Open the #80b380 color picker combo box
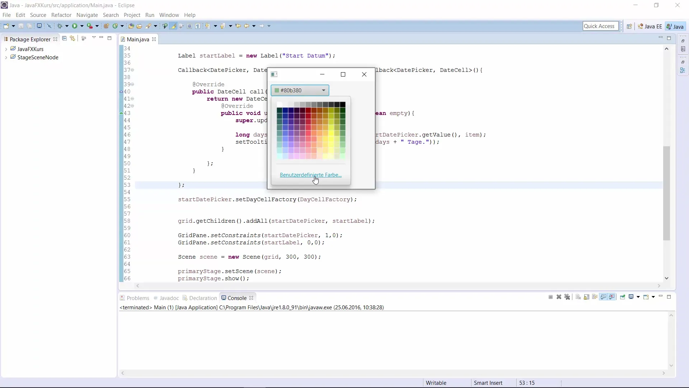Viewport: 689px width, 388px height. 300,91
